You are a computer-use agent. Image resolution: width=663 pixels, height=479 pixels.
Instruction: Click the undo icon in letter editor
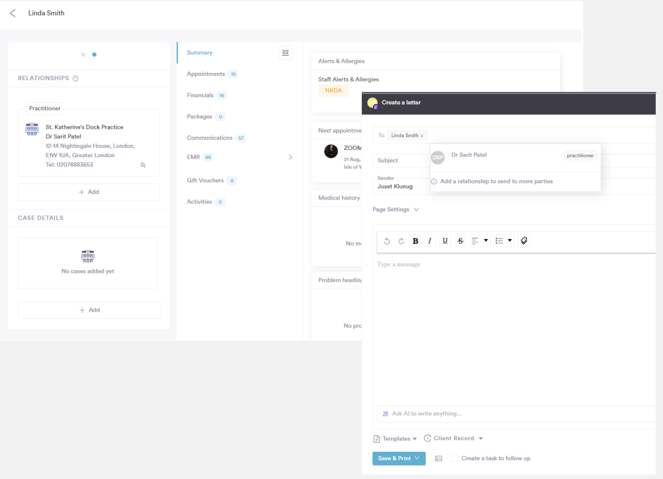387,241
